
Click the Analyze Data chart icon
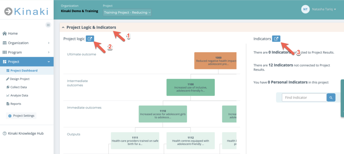(x=8, y=96)
